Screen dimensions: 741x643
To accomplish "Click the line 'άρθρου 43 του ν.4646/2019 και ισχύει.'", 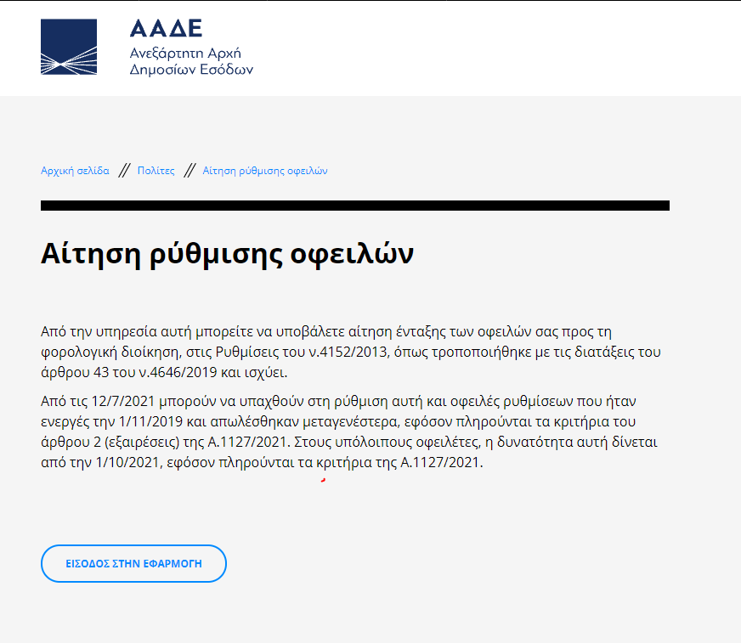I will [x=164, y=372].
